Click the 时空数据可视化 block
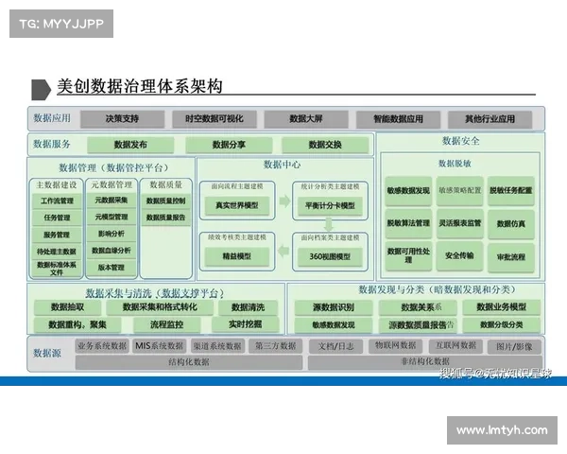The height and width of the screenshot is (454, 567). coord(208,119)
